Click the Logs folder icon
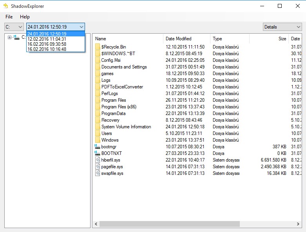Image resolution: width=306 pixels, height=232 pixels. (98, 80)
